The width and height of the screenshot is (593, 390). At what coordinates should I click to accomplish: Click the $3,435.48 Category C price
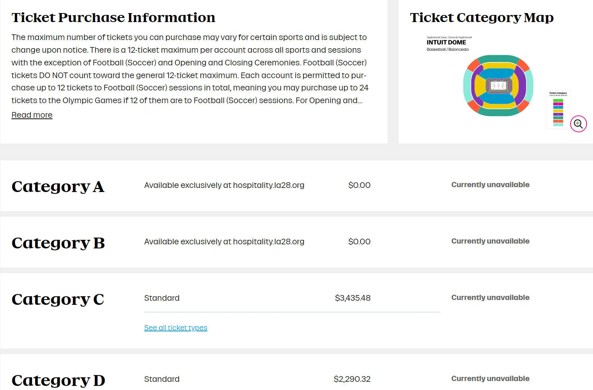(353, 298)
